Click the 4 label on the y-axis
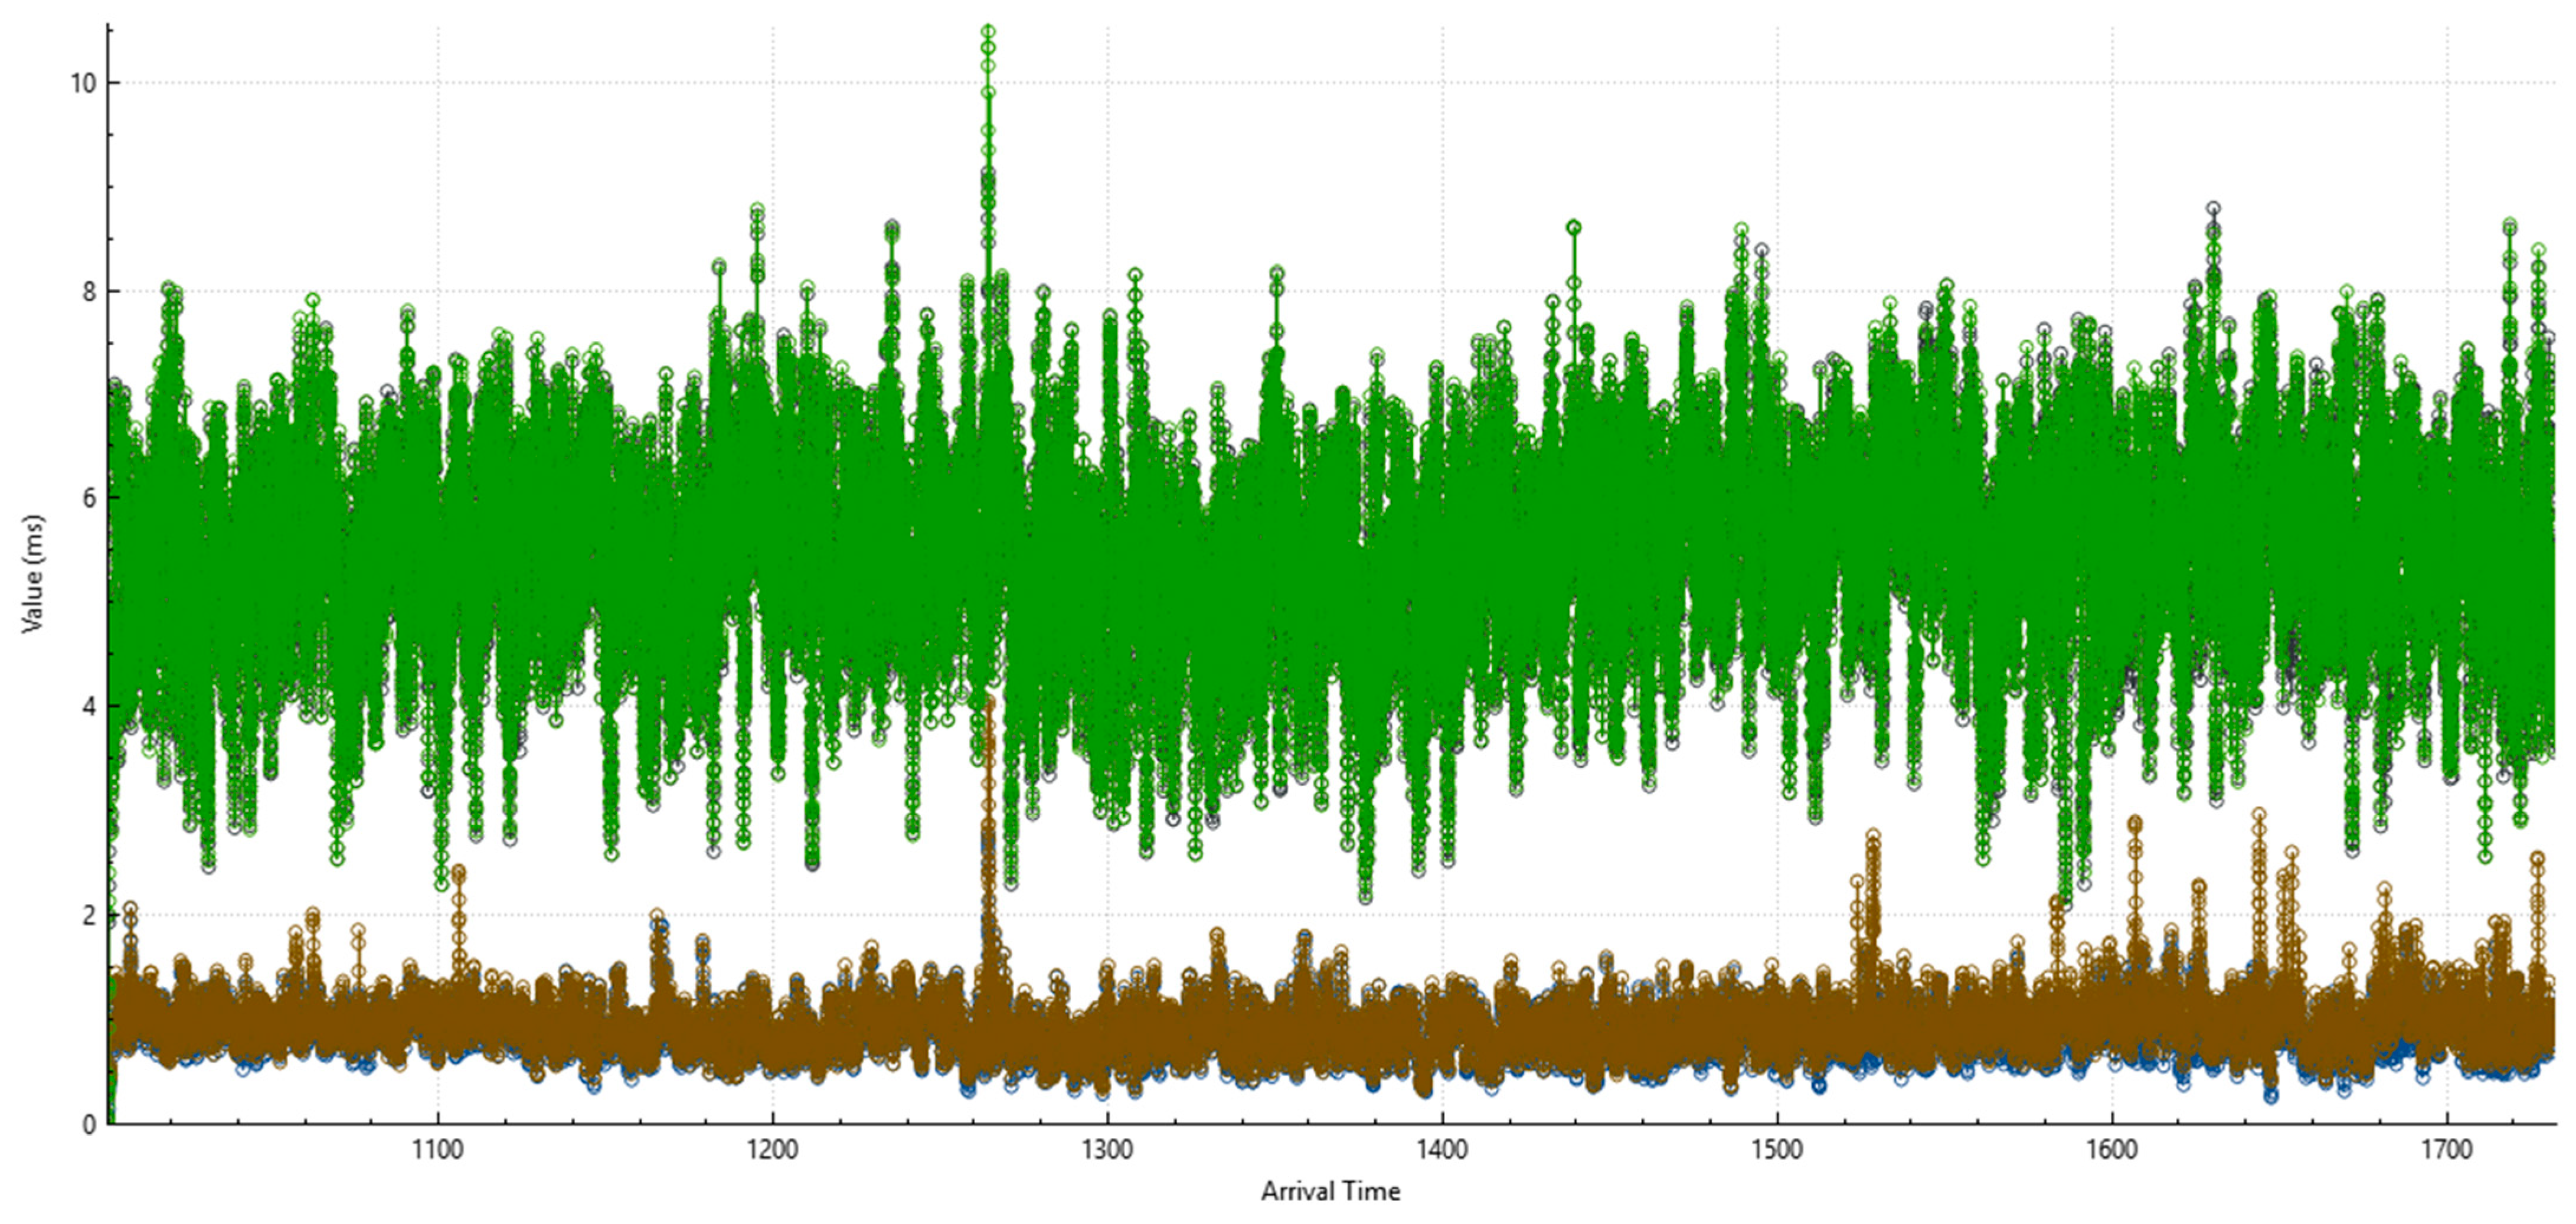 click(x=89, y=706)
